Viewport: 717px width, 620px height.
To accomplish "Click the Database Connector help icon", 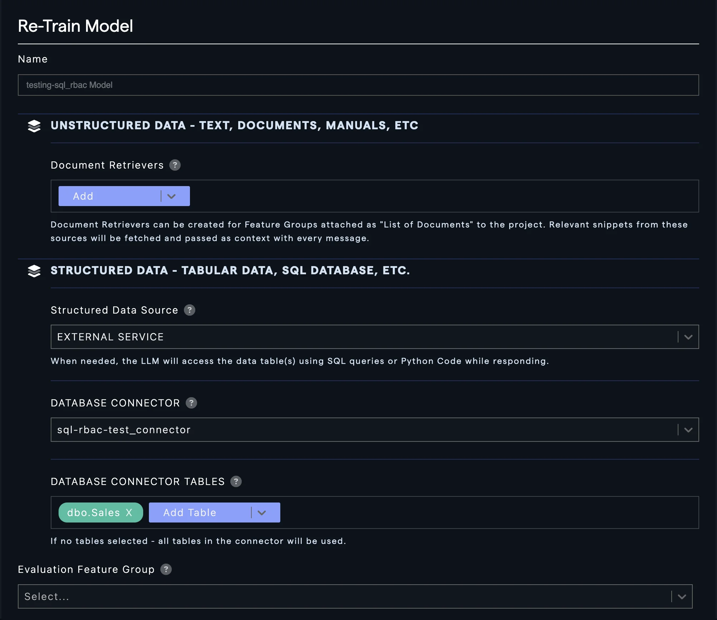I will (191, 403).
